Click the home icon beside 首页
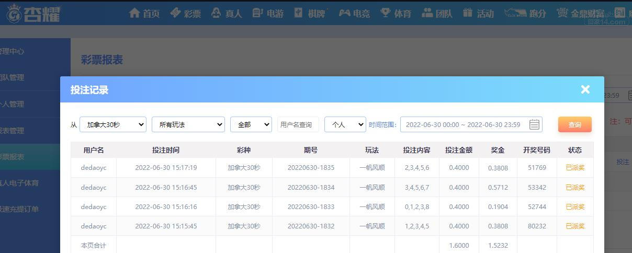The height and width of the screenshot is (253, 632). [134, 13]
